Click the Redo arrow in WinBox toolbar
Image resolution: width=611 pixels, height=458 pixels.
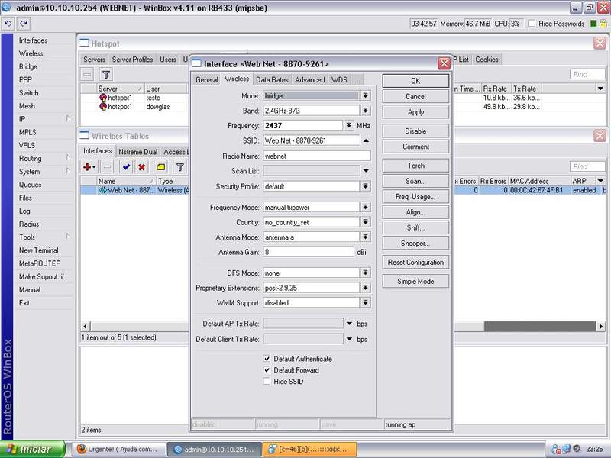pyautogui.click(x=24, y=24)
